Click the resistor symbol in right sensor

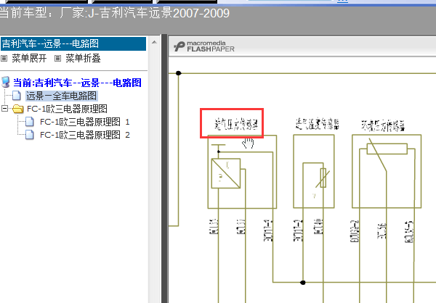pos(387,149)
